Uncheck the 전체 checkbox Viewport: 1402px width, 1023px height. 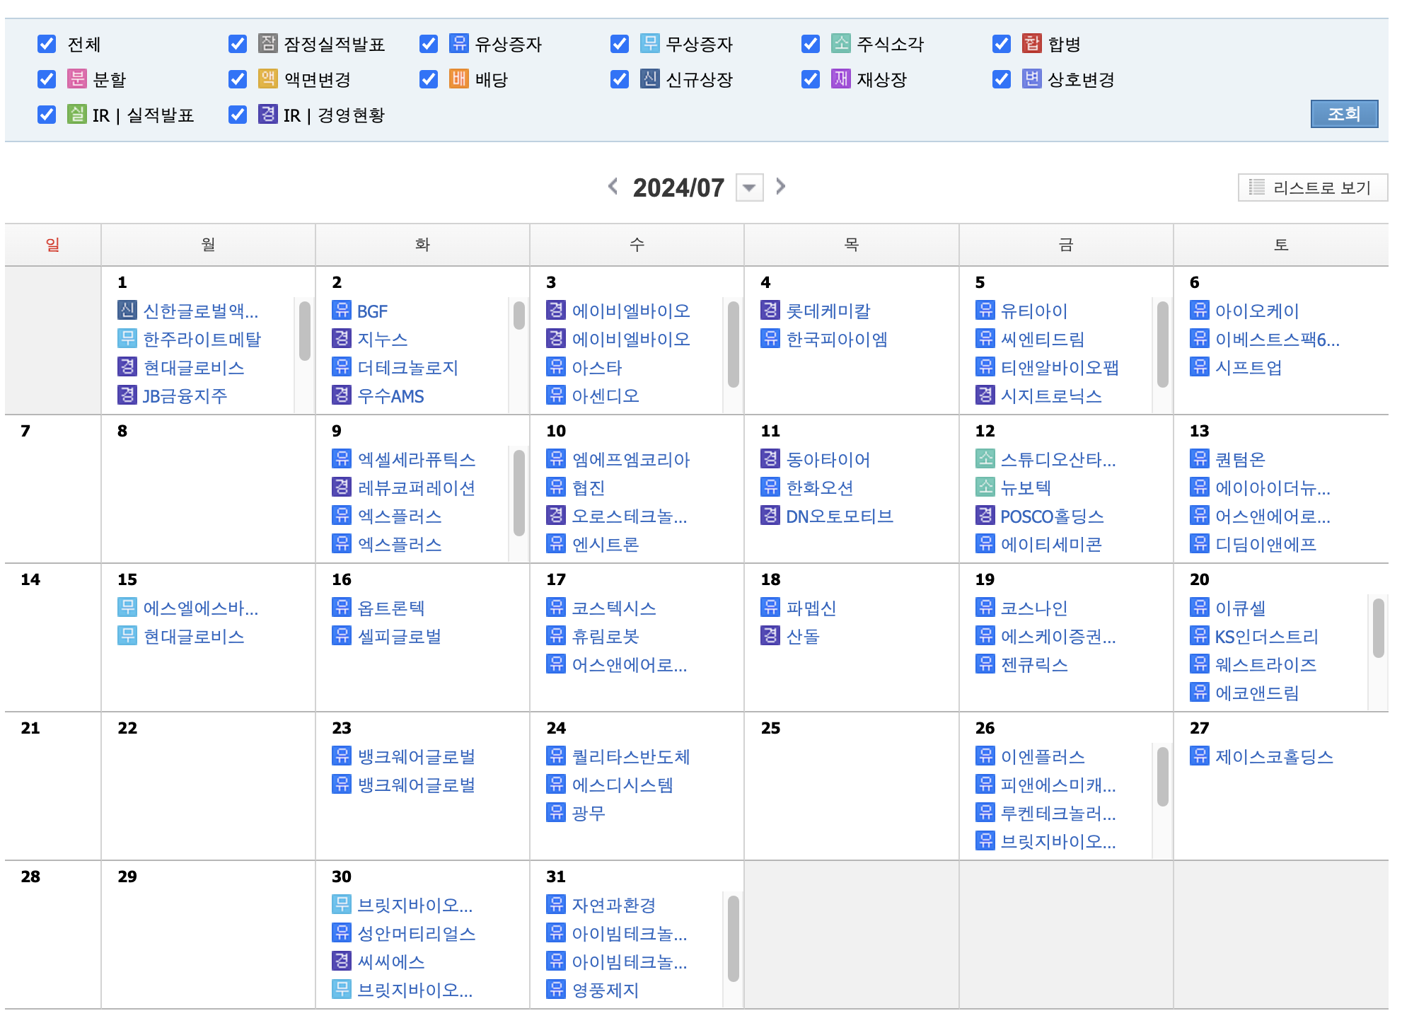click(47, 44)
